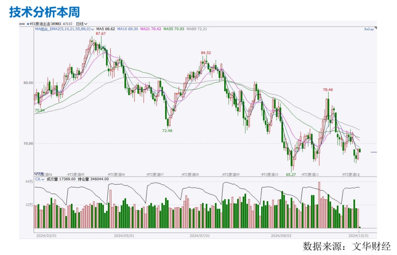
Task: Click the 持仓量 346044.00 readout
Action: [93, 179]
